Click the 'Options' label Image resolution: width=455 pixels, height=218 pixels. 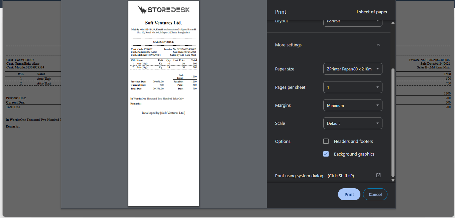[x=282, y=141]
